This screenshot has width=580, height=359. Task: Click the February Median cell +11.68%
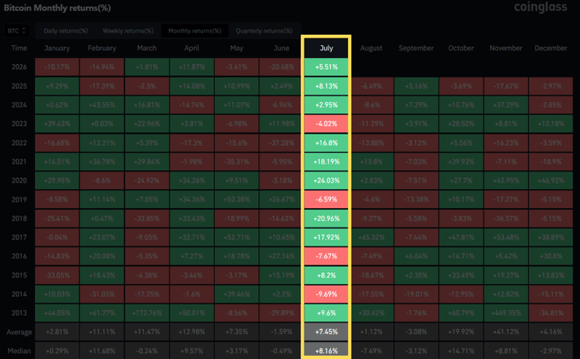tap(101, 350)
